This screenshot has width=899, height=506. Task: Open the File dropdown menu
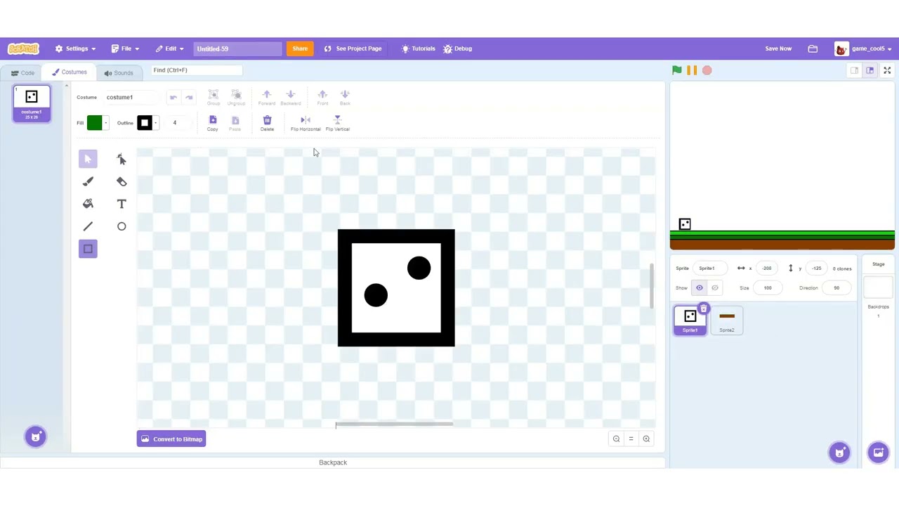[x=125, y=48]
